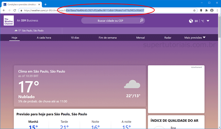Image resolution: width=221 pixels, height=129 pixels.
Task: Select the Hoje tab
Action: click(x=14, y=38)
